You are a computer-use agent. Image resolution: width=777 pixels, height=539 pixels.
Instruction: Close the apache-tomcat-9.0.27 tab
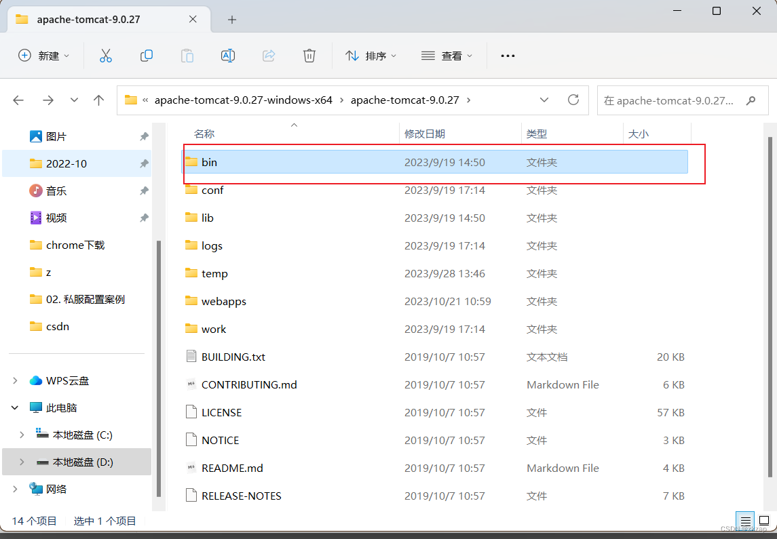[193, 19]
